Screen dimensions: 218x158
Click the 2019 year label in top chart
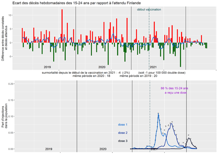click(47, 67)
